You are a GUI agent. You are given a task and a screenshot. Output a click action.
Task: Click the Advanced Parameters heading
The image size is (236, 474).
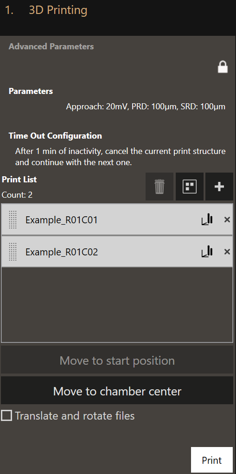tap(51, 47)
